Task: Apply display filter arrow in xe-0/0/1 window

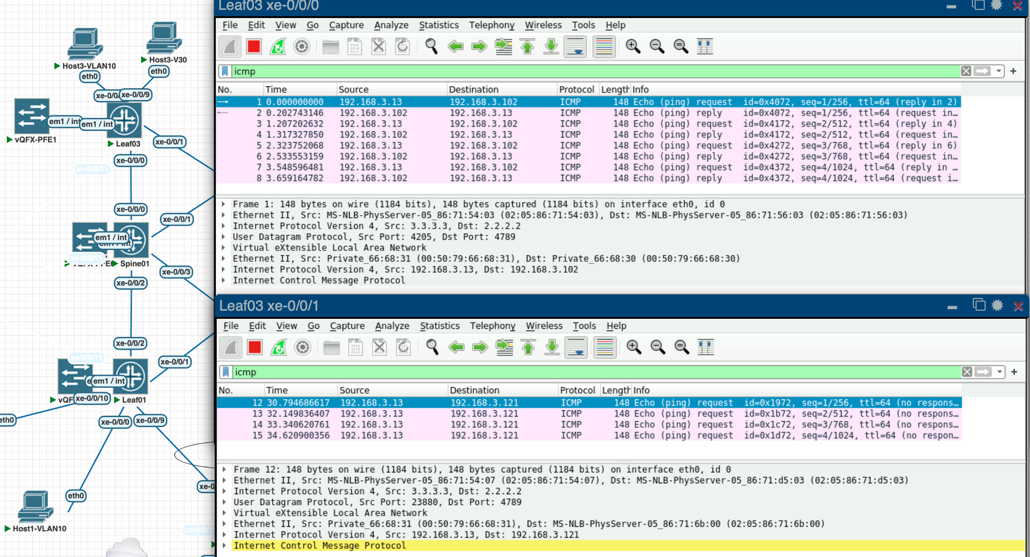Action: [x=983, y=372]
